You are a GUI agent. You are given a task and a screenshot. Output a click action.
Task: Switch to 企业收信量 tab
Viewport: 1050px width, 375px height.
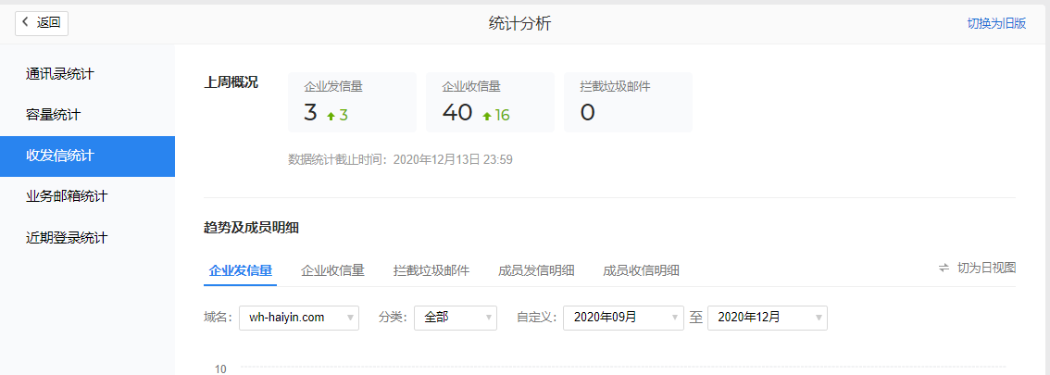click(x=332, y=270)
